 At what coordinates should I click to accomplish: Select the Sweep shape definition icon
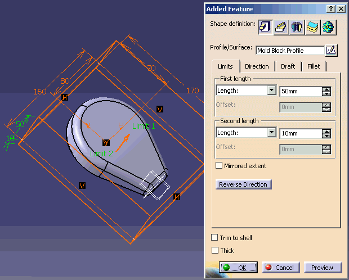281,26
